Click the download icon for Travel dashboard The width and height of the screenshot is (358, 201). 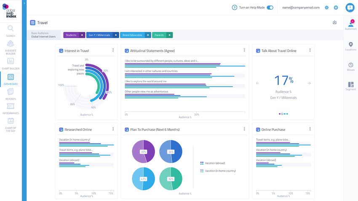tap(335, 22)
